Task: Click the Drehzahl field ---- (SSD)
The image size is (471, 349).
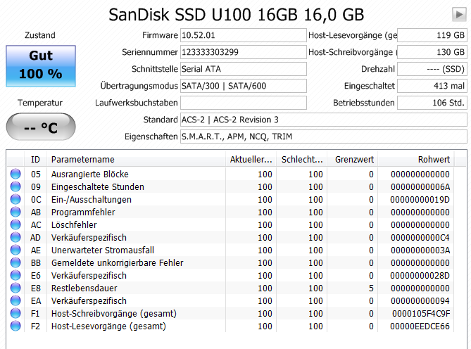Action: point(432,69)
